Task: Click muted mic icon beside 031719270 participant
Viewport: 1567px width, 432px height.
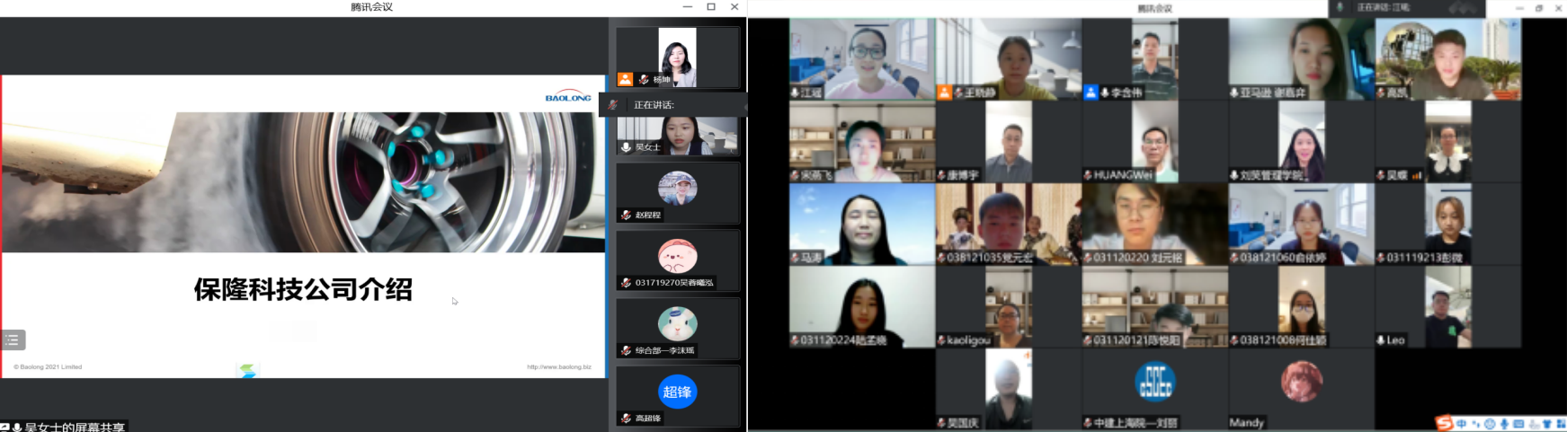Action: [626, 283]
